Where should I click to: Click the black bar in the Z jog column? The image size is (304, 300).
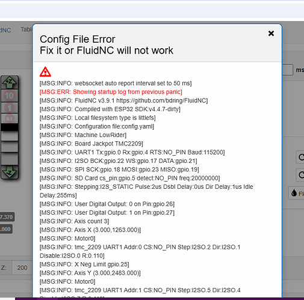click(10, 127)
